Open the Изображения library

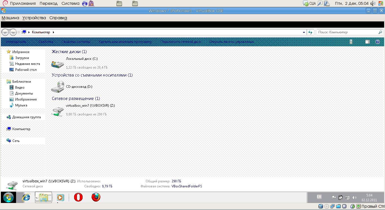click(x=26, y=99)
